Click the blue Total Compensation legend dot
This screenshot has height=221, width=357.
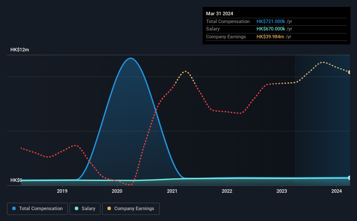(14, 208)
